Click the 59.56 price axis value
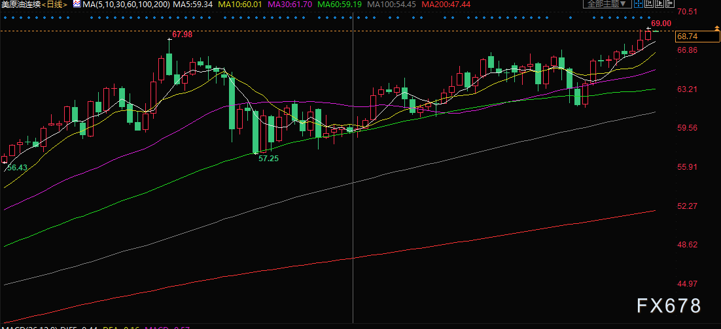Image resolution: width=721 pixels, height=329 pixels. pos(688,128)
